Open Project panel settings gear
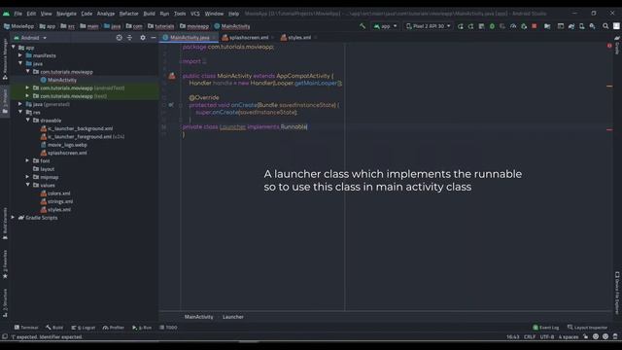622x350 pixels. (x=143, y=38)
